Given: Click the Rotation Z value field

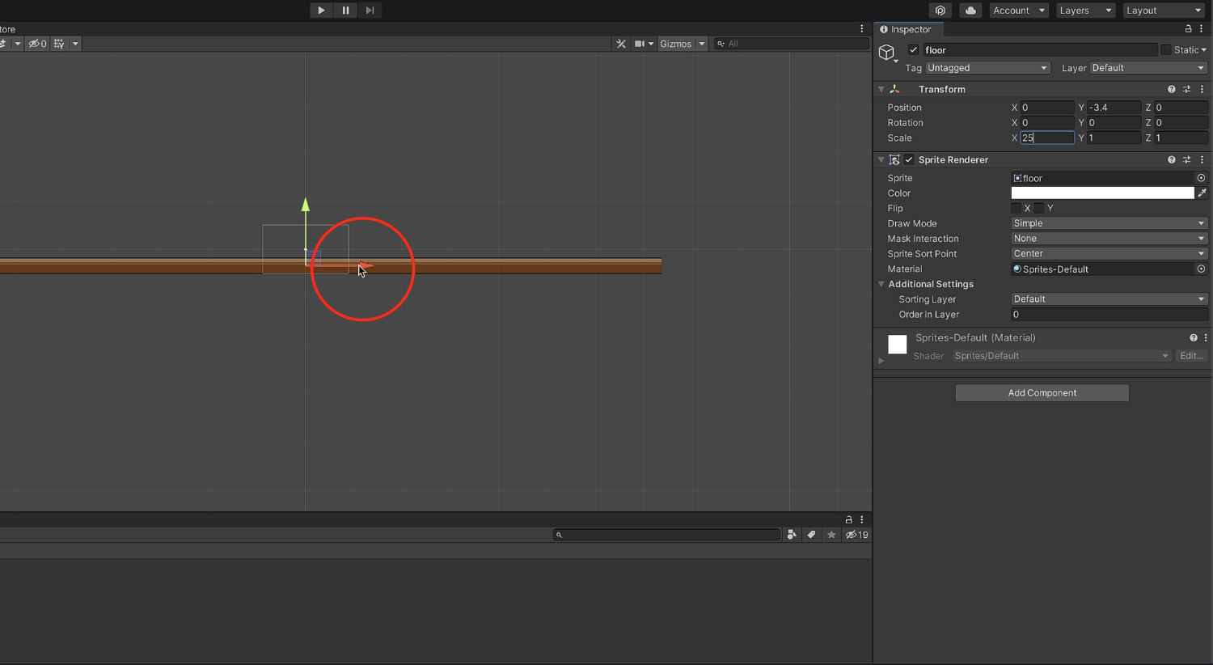Looking at the screenshot, I should pos(1181,123).
